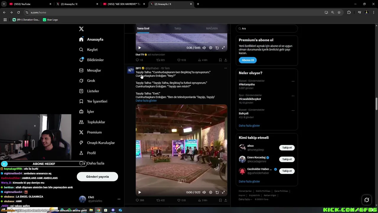Play the Ekol TV video
This screenshot has width=378, height=213.
point(140,48)
